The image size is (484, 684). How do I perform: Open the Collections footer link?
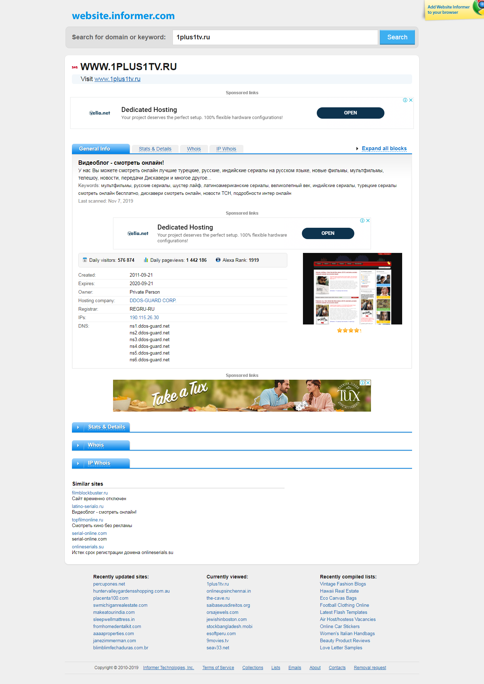[x=253, y=668]
